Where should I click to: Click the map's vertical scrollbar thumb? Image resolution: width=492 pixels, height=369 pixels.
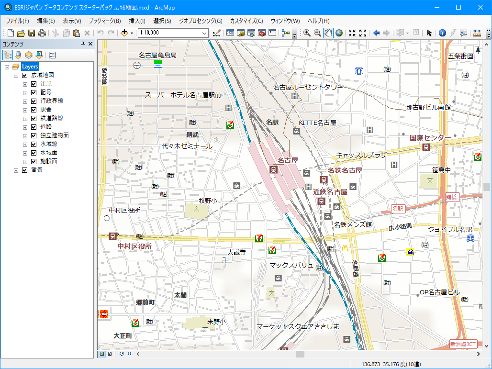coord(487,187)
